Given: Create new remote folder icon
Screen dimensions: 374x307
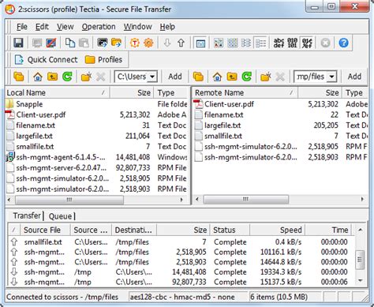Looking at the screenshot, I should pyautogui.click(x=266, y=77).
